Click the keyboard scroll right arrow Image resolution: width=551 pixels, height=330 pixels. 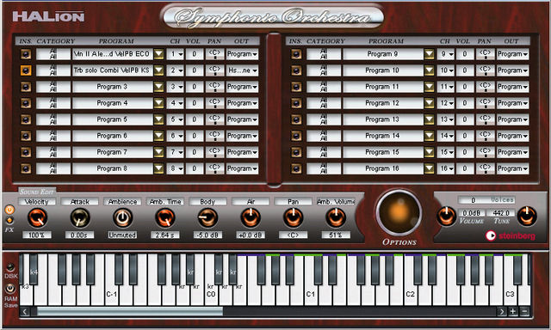501,311
